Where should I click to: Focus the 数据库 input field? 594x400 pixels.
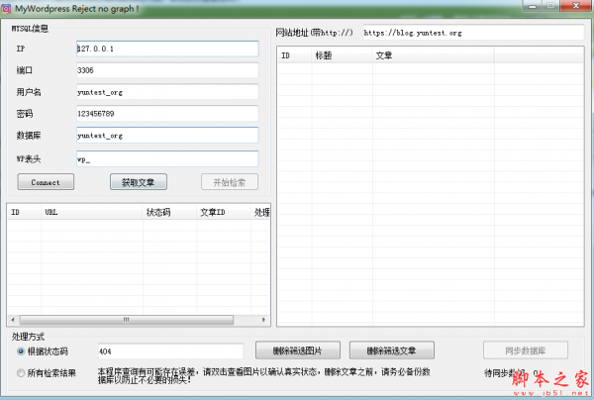(167, 136)
